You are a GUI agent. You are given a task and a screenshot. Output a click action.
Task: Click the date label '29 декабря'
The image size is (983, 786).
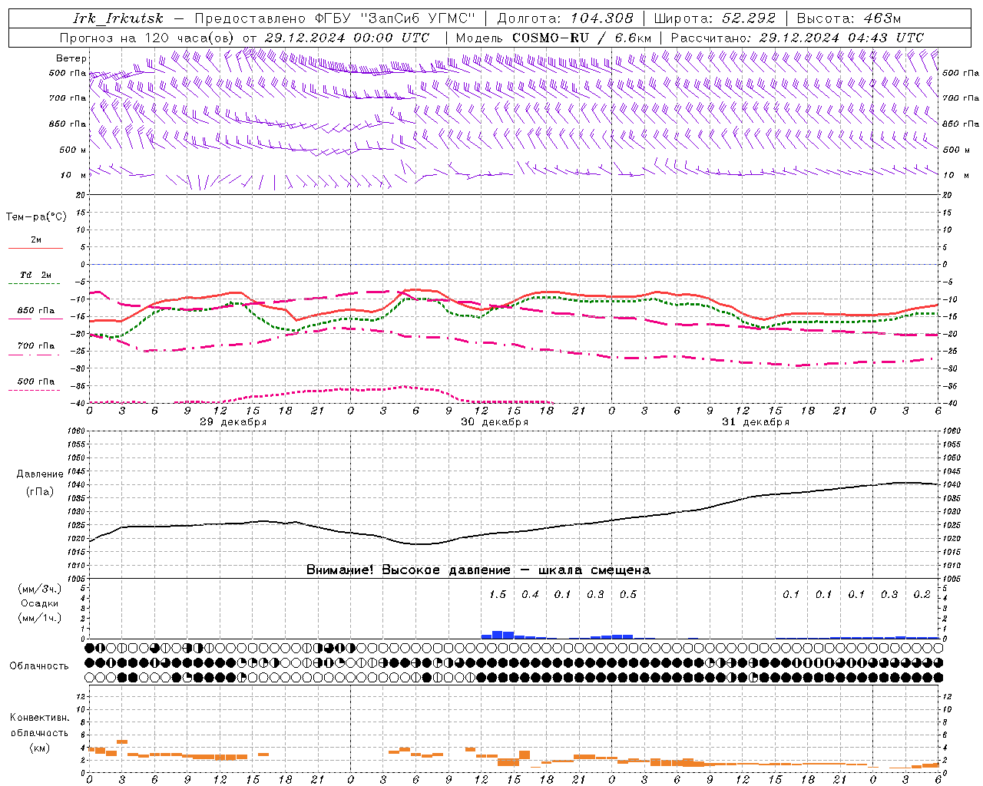(x=233, y=422)
